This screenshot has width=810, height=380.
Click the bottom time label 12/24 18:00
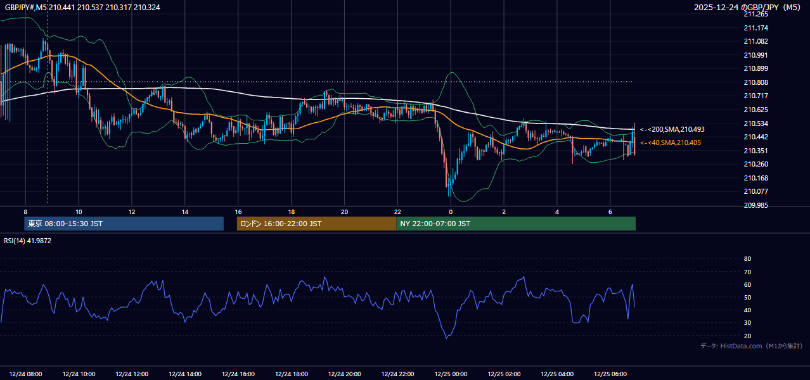coord(292,374)
